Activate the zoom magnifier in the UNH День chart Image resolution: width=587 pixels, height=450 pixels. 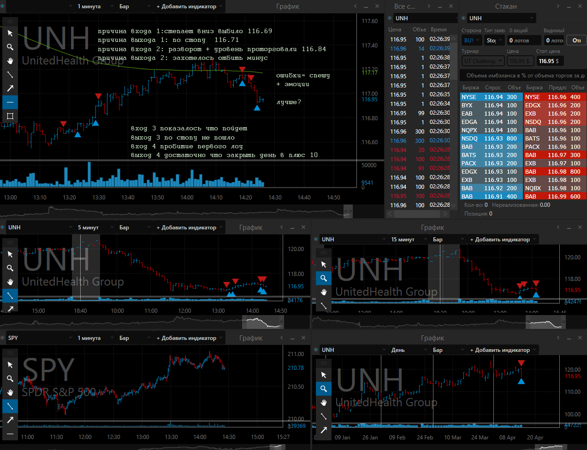click(x=324, y=389)
